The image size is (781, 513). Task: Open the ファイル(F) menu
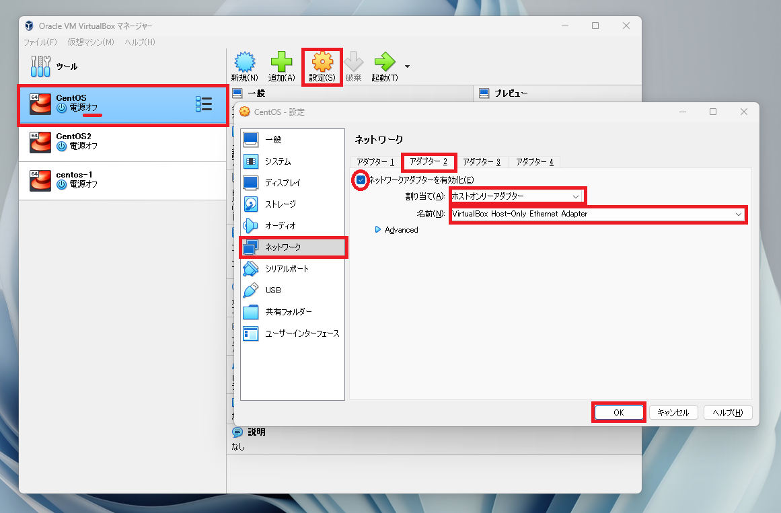[40, 42]
